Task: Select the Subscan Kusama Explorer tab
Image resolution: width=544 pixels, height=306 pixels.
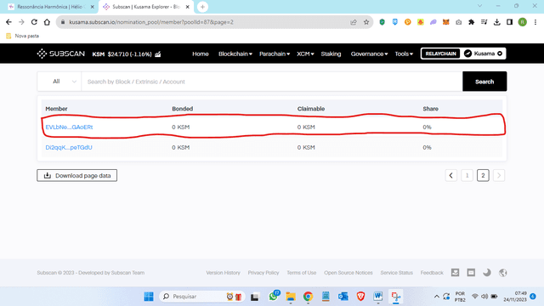Action: (x=145, y=7)
